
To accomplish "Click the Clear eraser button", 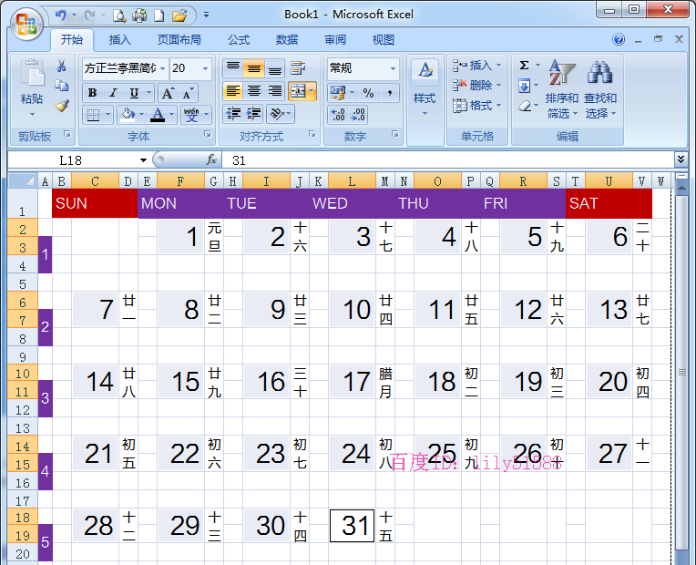I will tap(524, 106).
